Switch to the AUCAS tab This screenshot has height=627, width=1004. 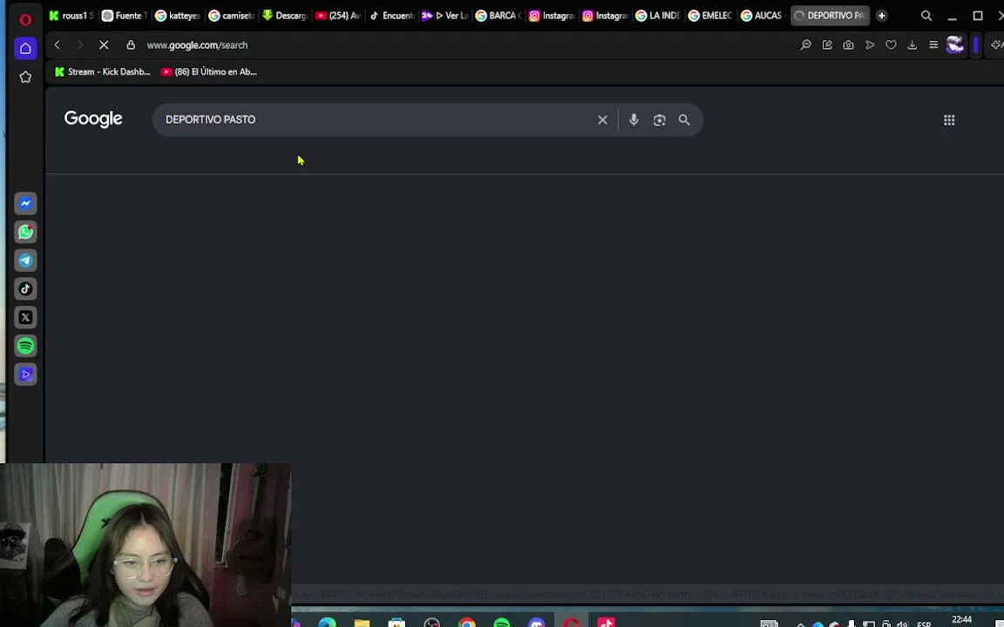click(762, 16)
